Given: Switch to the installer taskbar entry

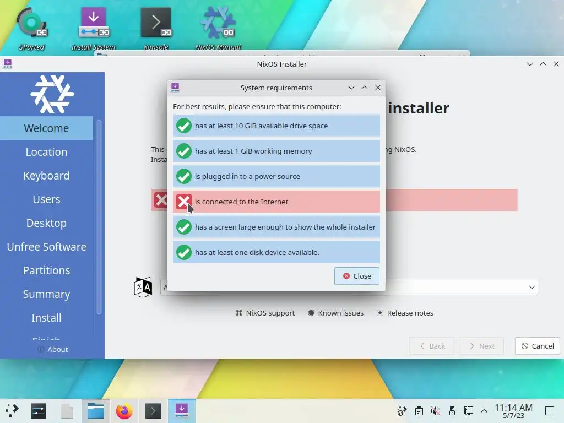Looking at the screenshot, I should point(182,411).
